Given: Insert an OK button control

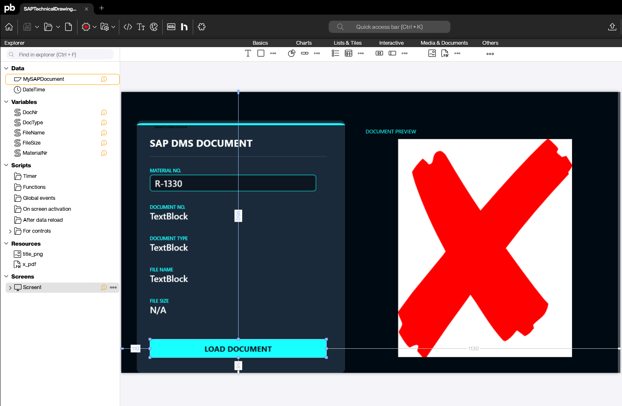Looking at the screenshot, I should (x=379, y=53).
